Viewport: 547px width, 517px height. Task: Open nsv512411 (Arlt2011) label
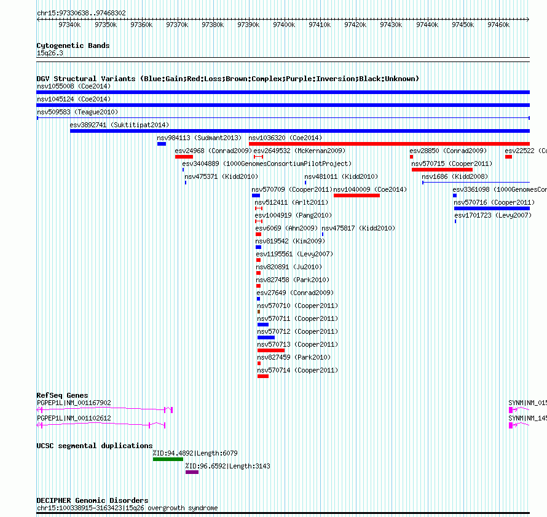pyautogui.click(x=291, y=202)
